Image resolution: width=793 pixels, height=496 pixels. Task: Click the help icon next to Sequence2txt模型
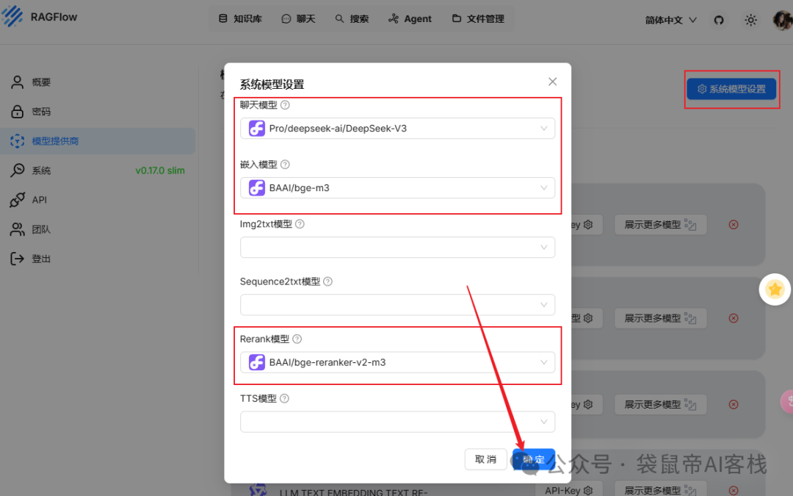pos(327,281)
